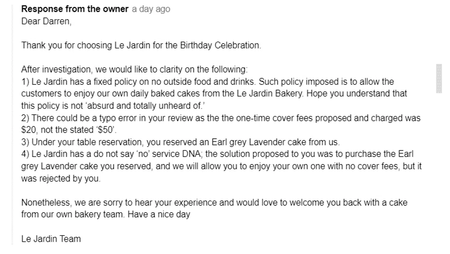Click the "Dear Darren," greeting line

[46, 22]
